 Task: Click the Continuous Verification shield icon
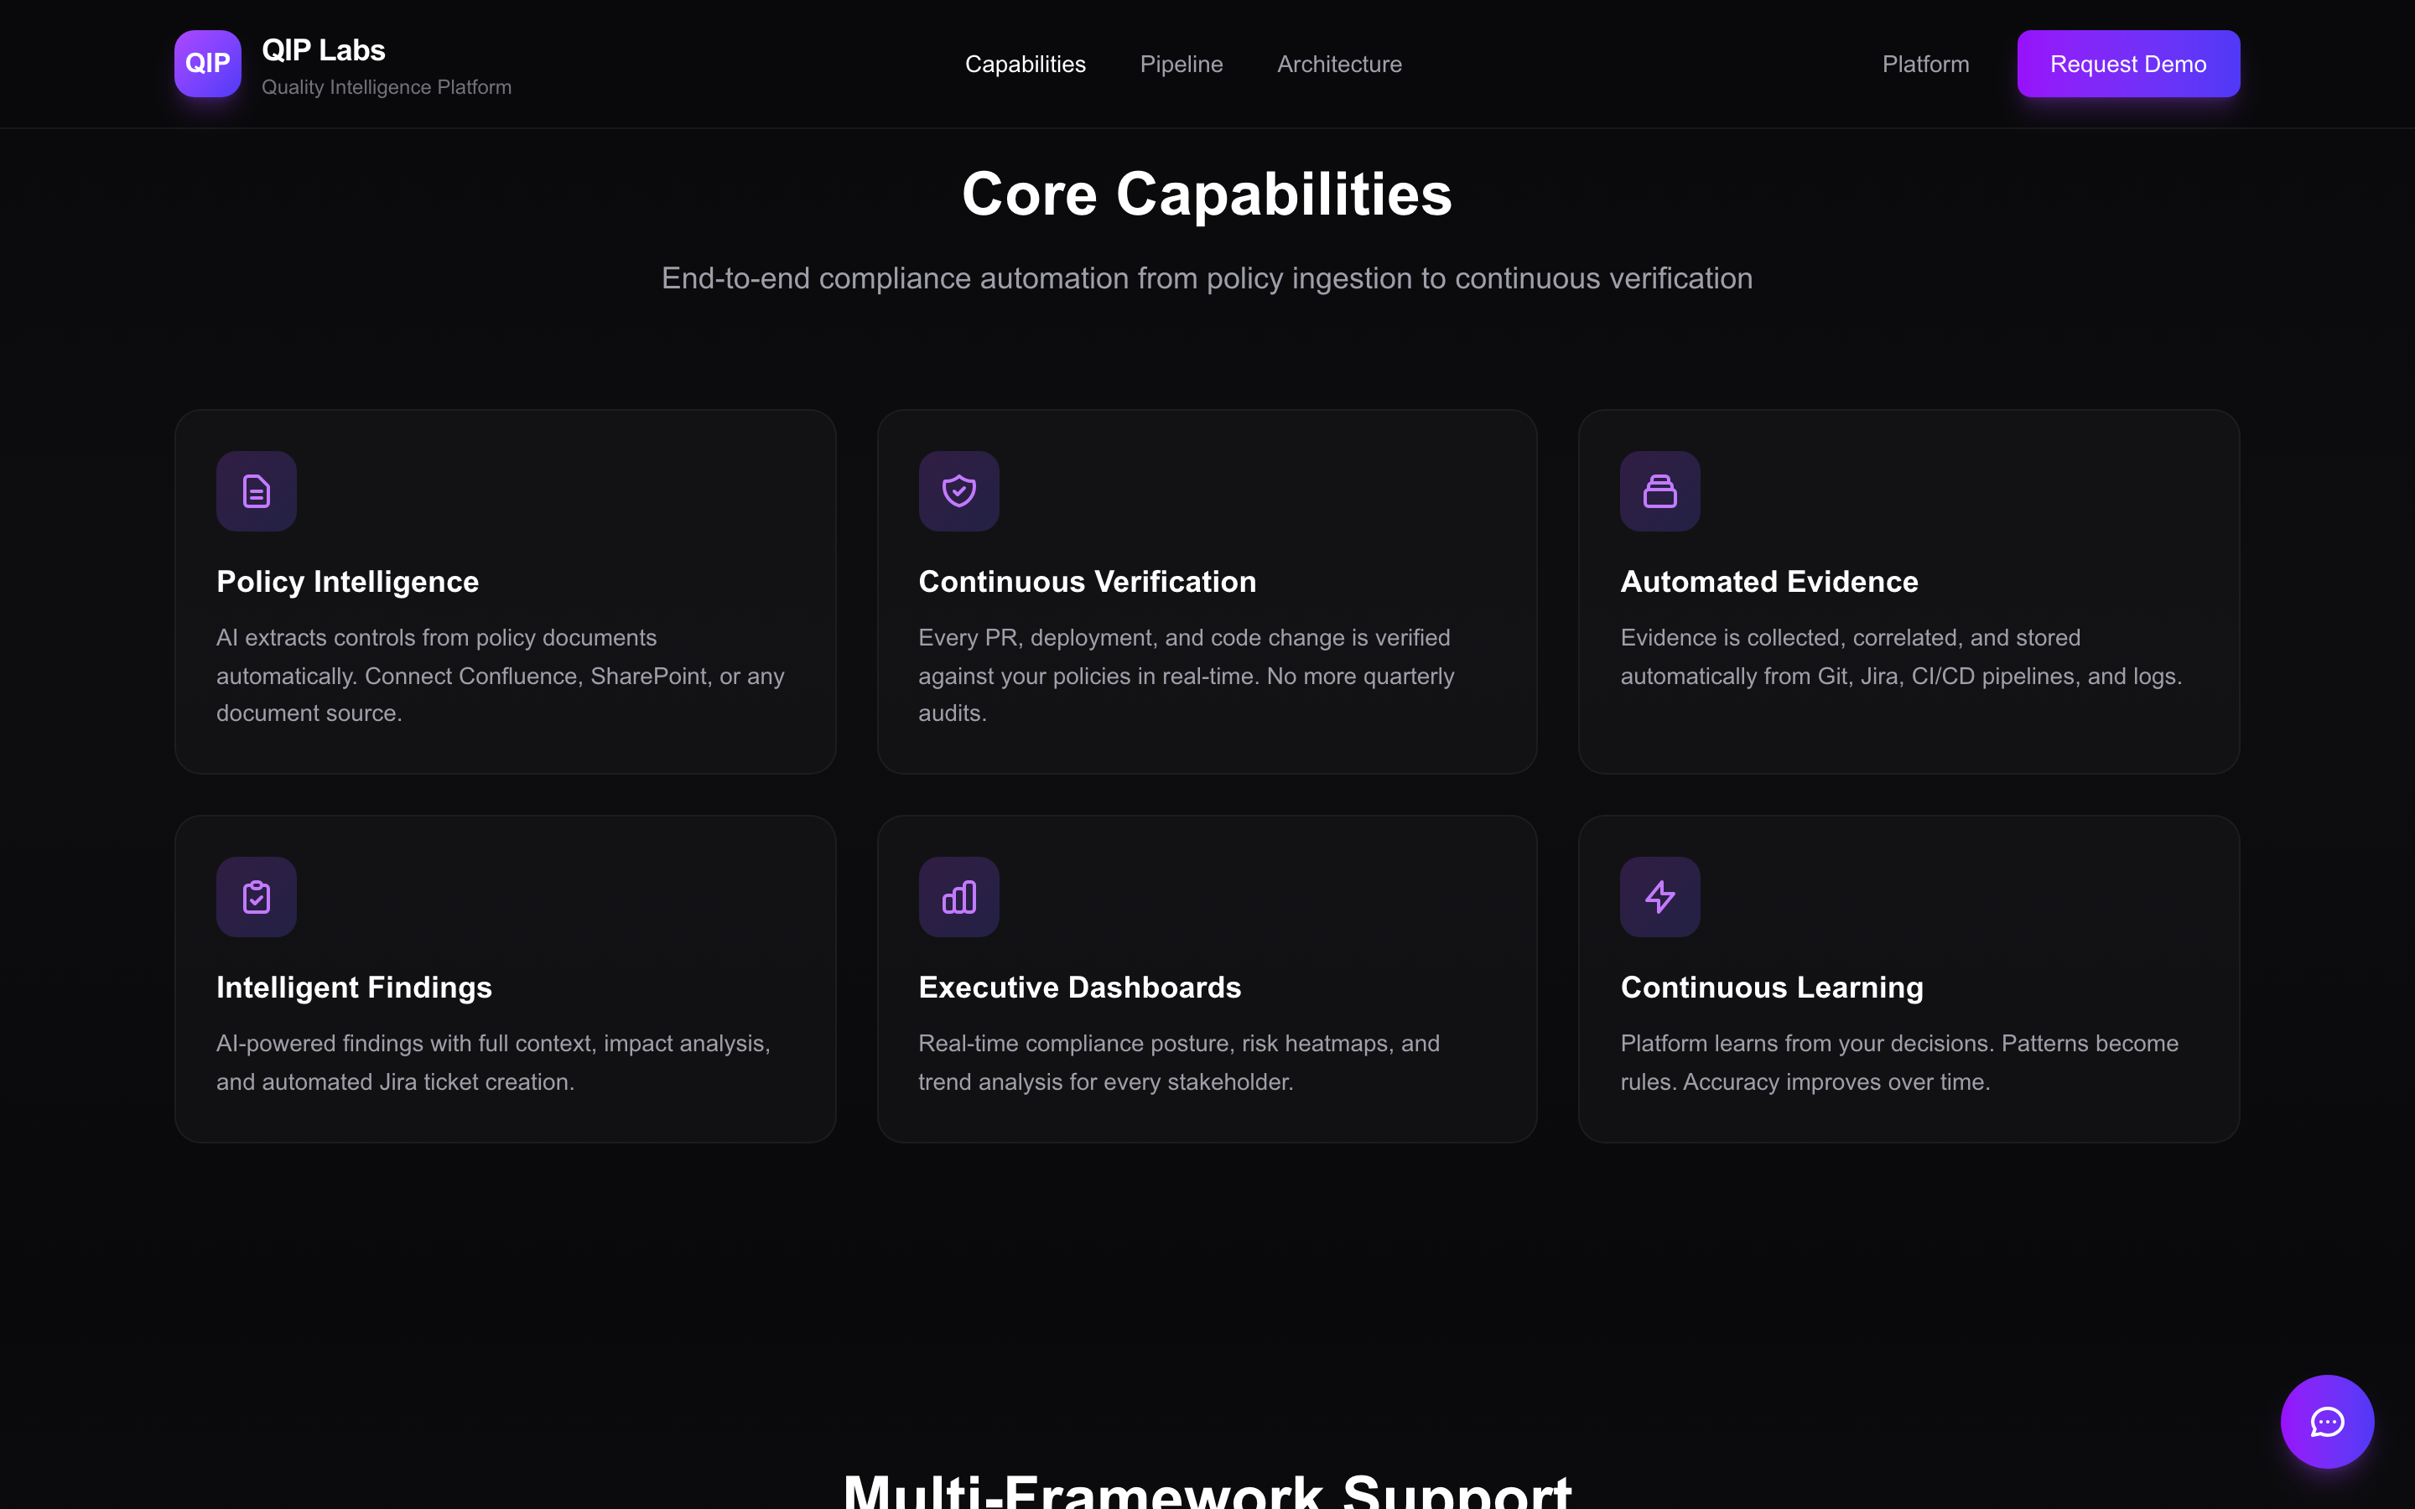pyautogui.click(x=959, y=491)
